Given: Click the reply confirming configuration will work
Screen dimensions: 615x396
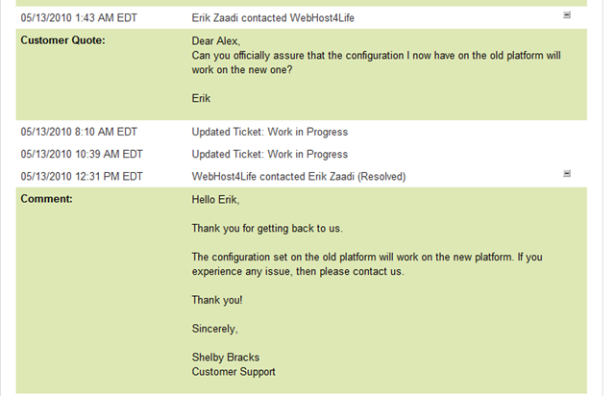Looking at the screenshot, I should coord(367,264).
